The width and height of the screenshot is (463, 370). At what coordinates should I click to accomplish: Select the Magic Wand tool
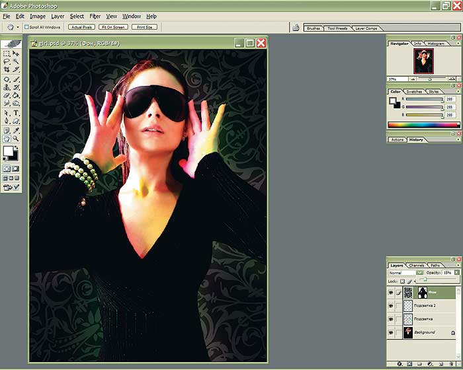coord(16,61)
